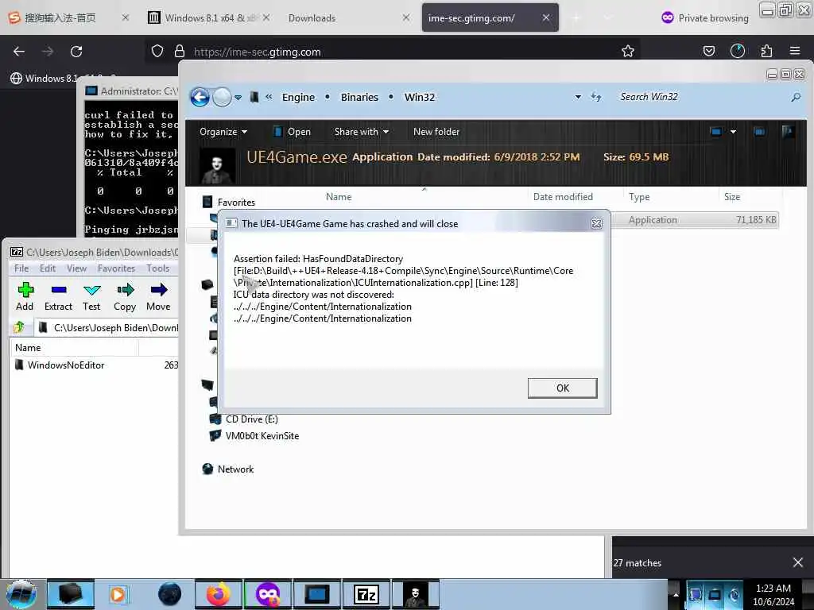This screenshot has width=814, height=610.
Task: Select the WindowsNoEditor folder in 7-Zip
Action: click(66, 365)
